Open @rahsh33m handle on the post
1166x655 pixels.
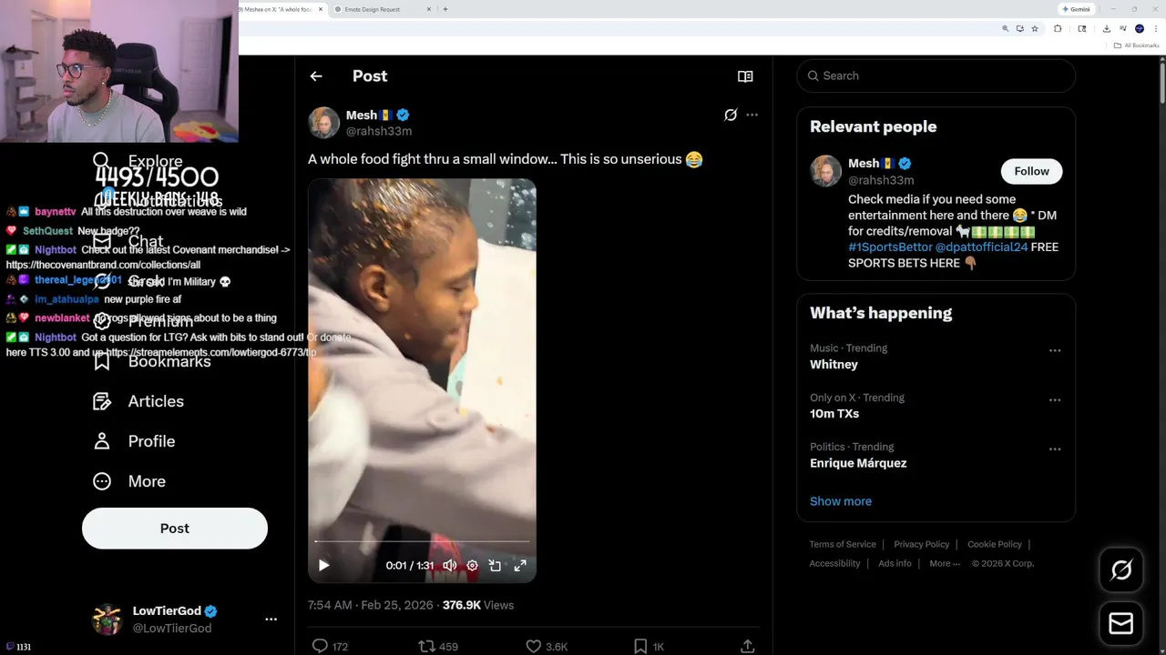tap(379, 131)
